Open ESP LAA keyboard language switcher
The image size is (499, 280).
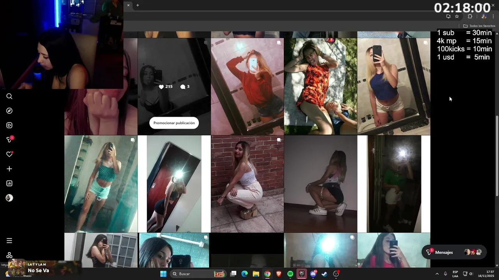tap(455, 274)
